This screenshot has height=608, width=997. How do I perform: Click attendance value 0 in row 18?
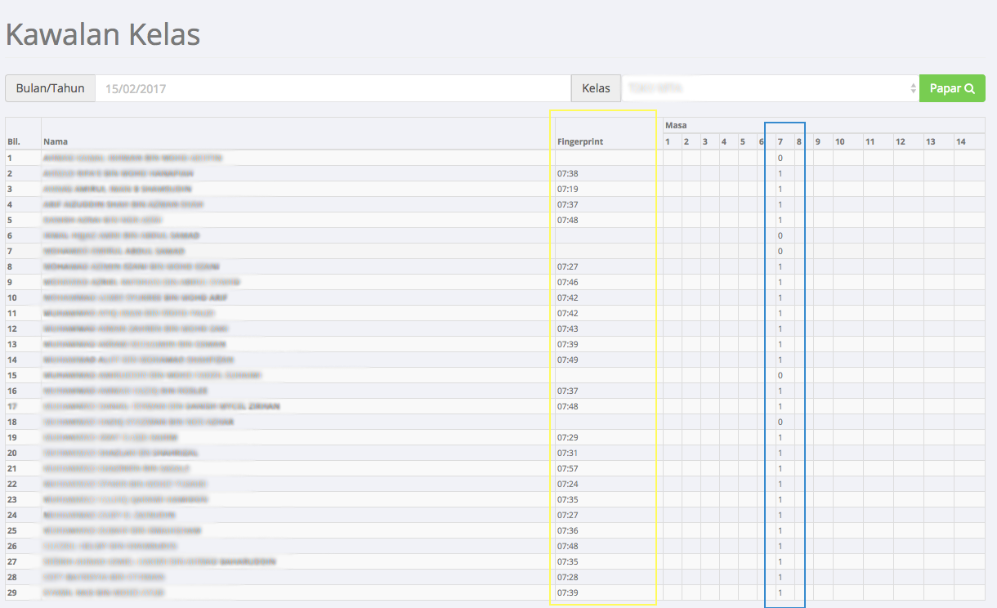point(780,422)
